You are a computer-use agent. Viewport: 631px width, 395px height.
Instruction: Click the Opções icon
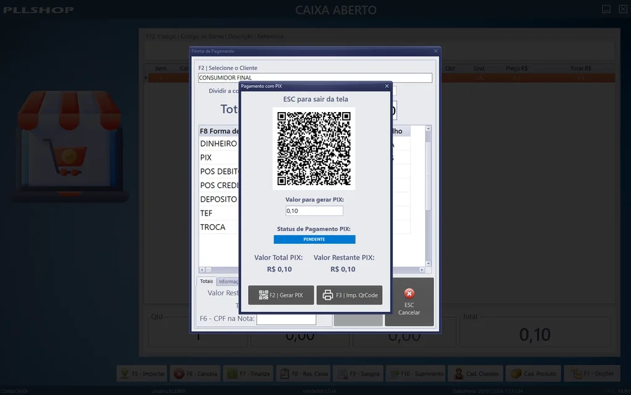click(x=577, y=374)
